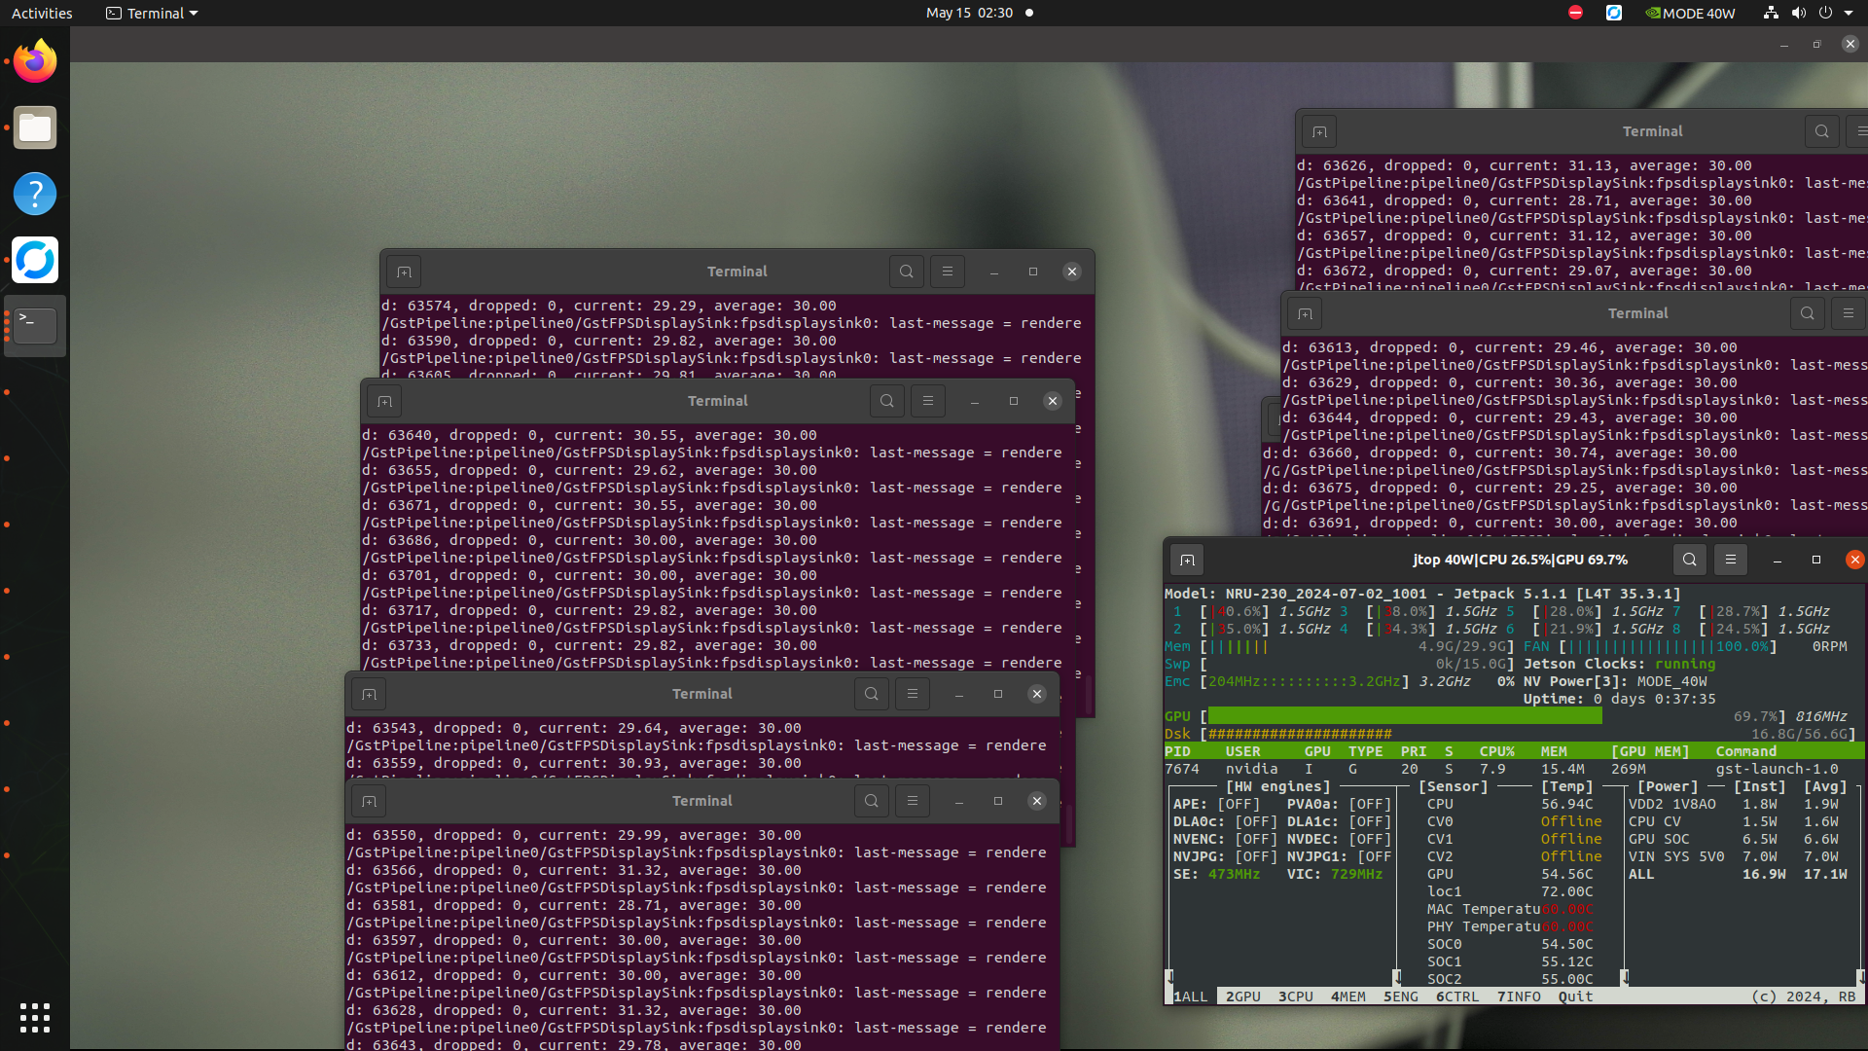Click NVIDIA MODE 40W indicator in top bar
This screenshot has height=1051, width=1868.
point(1690,13)
